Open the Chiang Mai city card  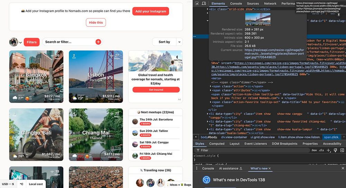click(96, 135)
